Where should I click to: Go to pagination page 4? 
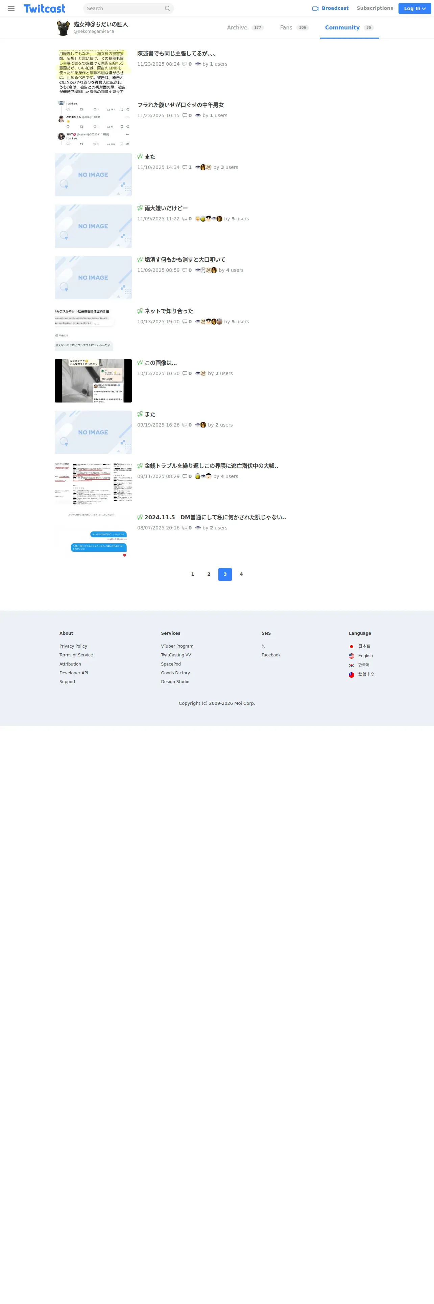tap(241, 574)
